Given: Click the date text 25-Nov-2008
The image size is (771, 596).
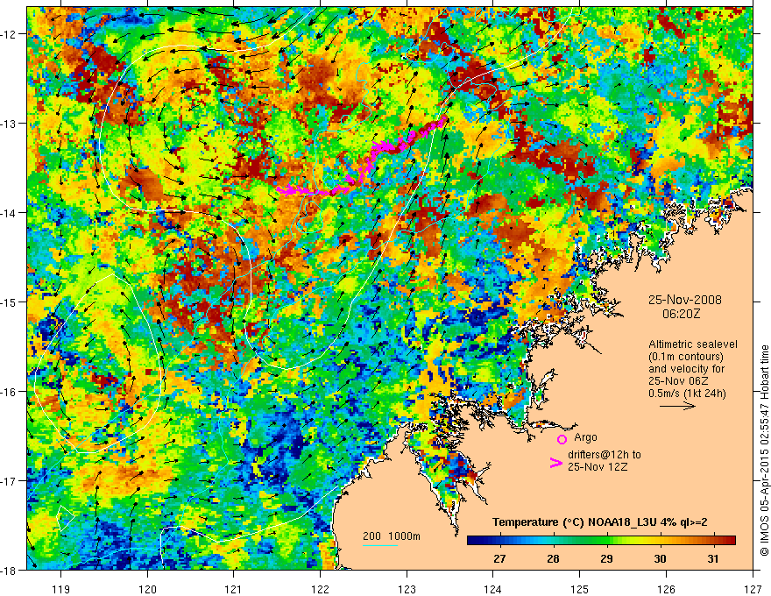Looking at the screenshot, I should [685, 300].
